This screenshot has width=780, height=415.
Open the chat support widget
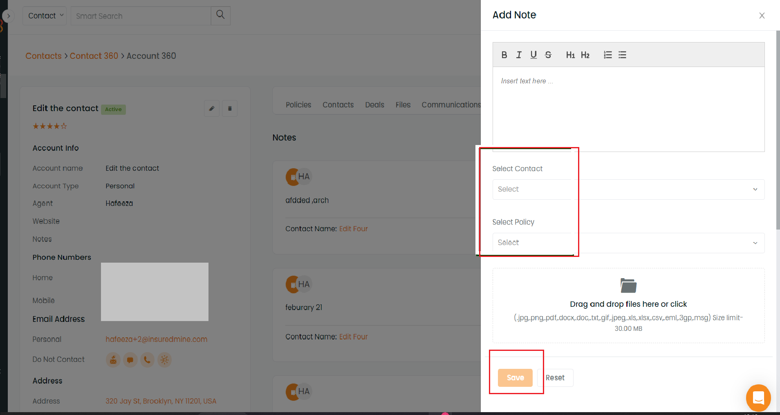pyautogui.click(x=758, y=397)
